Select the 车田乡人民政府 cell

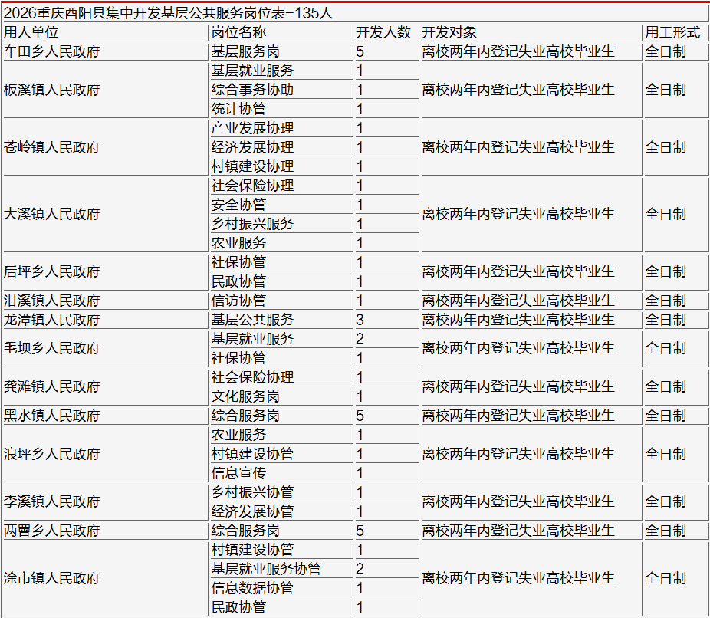(x=105, y=51)
